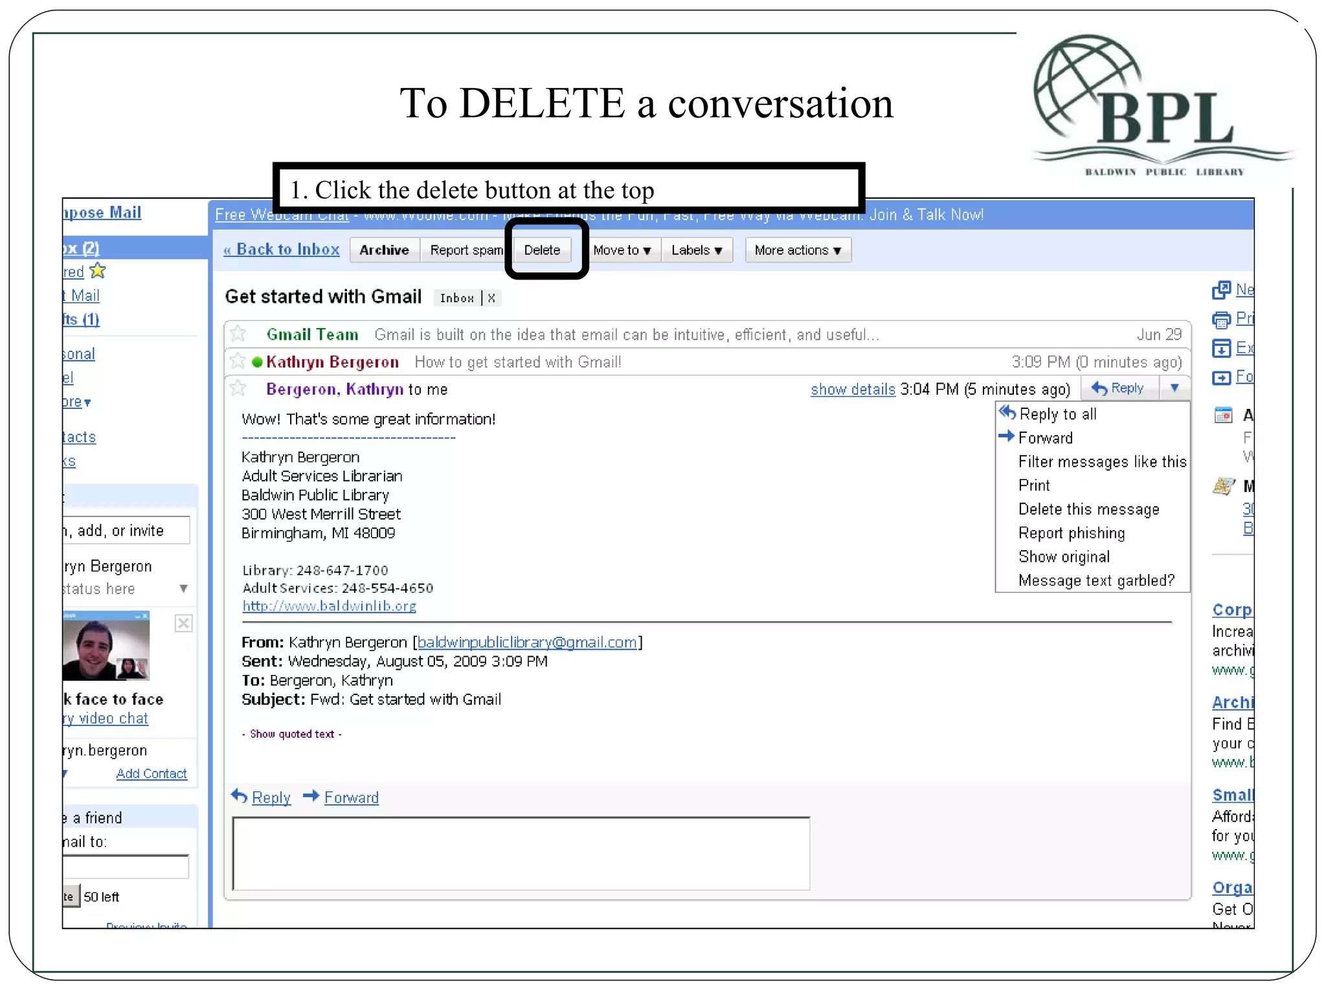Click the Forward arrow icon in menu
The width and height of the screenshot is (1326, 994).
pos(1007,437)
